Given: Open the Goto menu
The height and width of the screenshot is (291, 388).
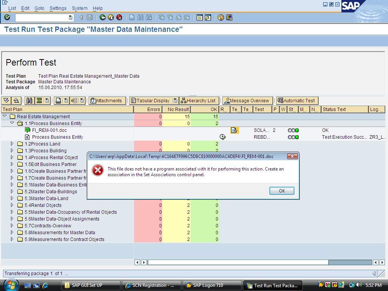Looking at the screenshot, I should tap(39, 8).
